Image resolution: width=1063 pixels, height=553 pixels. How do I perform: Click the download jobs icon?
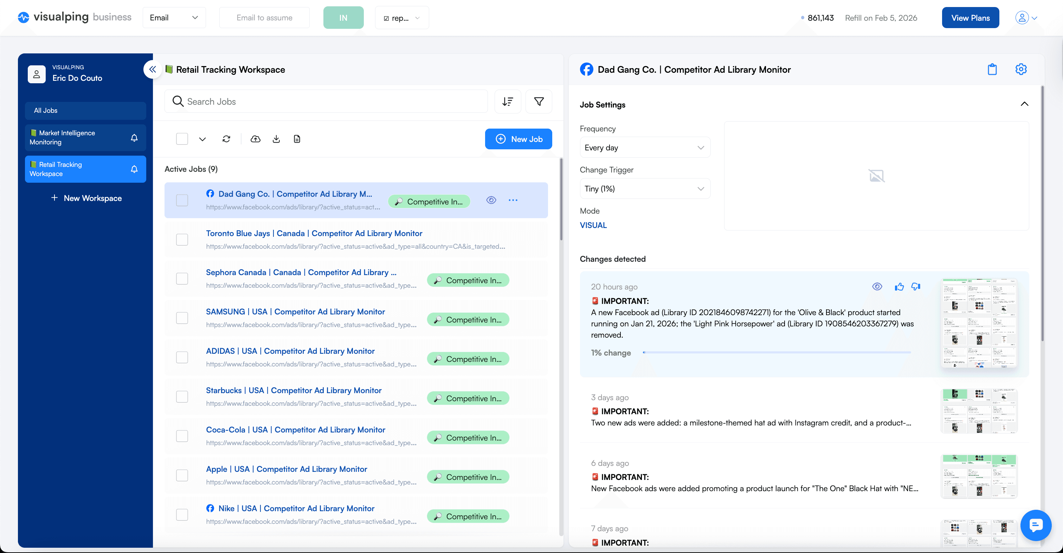click(x=276, y=139)
